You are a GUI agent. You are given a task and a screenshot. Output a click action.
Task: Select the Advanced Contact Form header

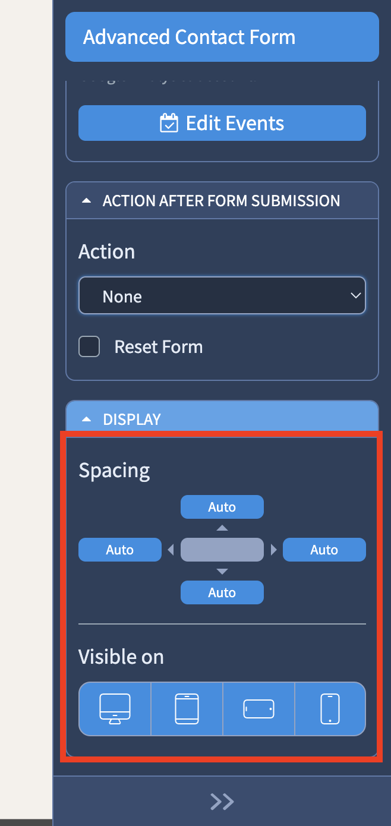pyautogui.click(x=222, y=37)
